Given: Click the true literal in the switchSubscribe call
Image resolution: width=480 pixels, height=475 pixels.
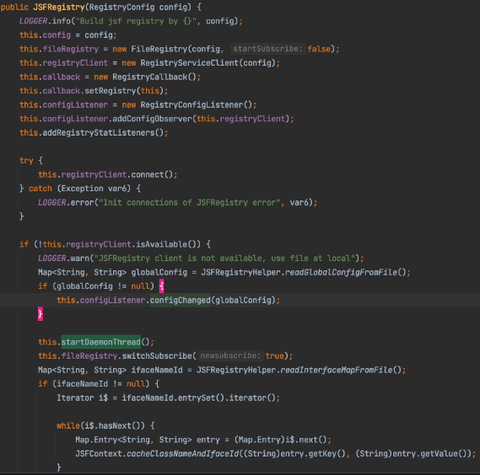Looking at the screenshot, I should (x=275, y=356).
